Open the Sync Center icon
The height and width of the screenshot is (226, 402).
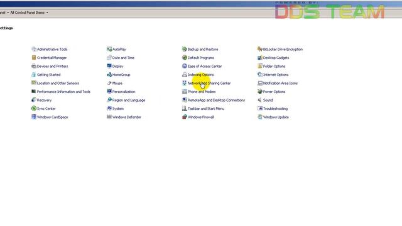pyautogui.click(x=34, y=109)
